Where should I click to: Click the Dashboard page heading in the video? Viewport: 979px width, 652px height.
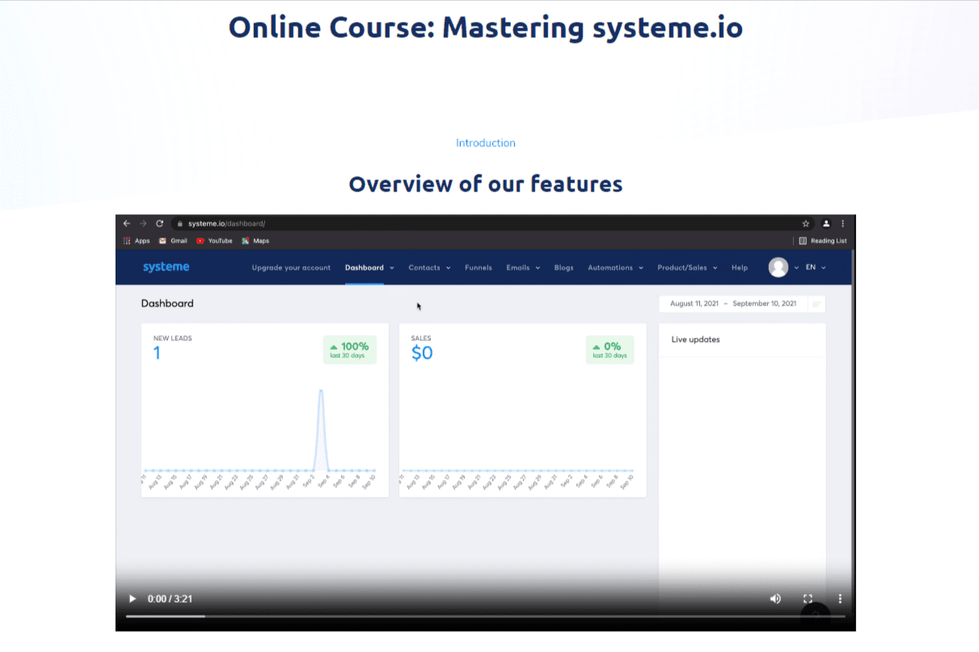pyautogui.click(x=167, y=304)
